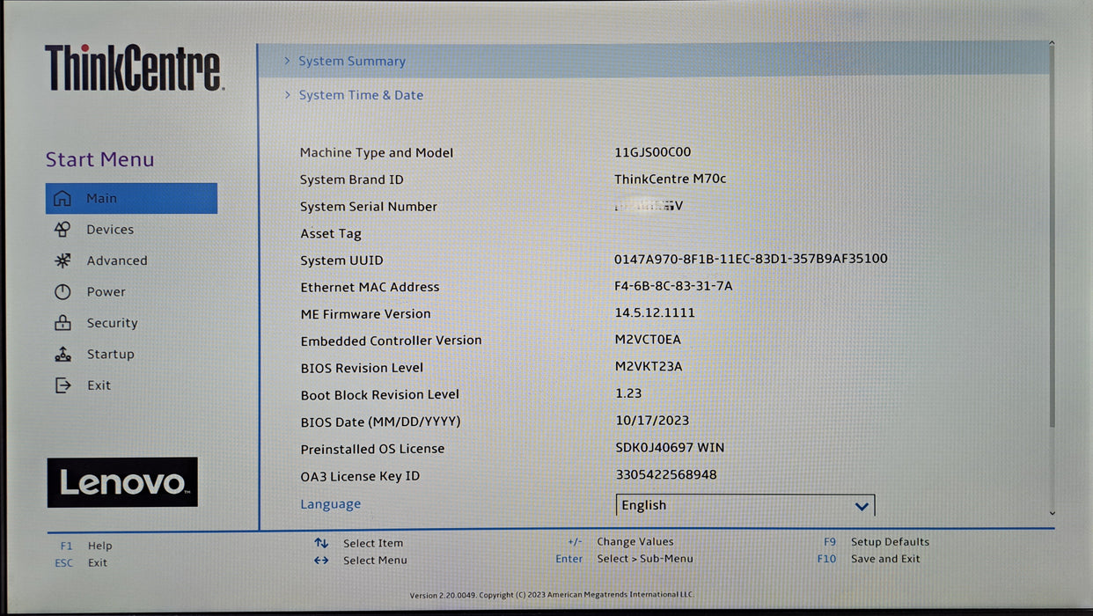Open the English language dropdown
The height and width of the screenshot is (616, 1093).
point(745,505)
